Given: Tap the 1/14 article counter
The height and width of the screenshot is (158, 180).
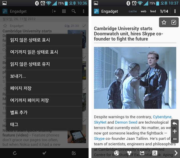Looking at the screenshot, I should [x=164, y=11].
